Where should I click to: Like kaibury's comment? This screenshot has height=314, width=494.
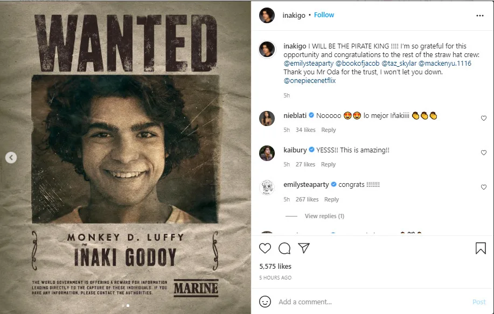pyautogui.click(x=483, y=153)
